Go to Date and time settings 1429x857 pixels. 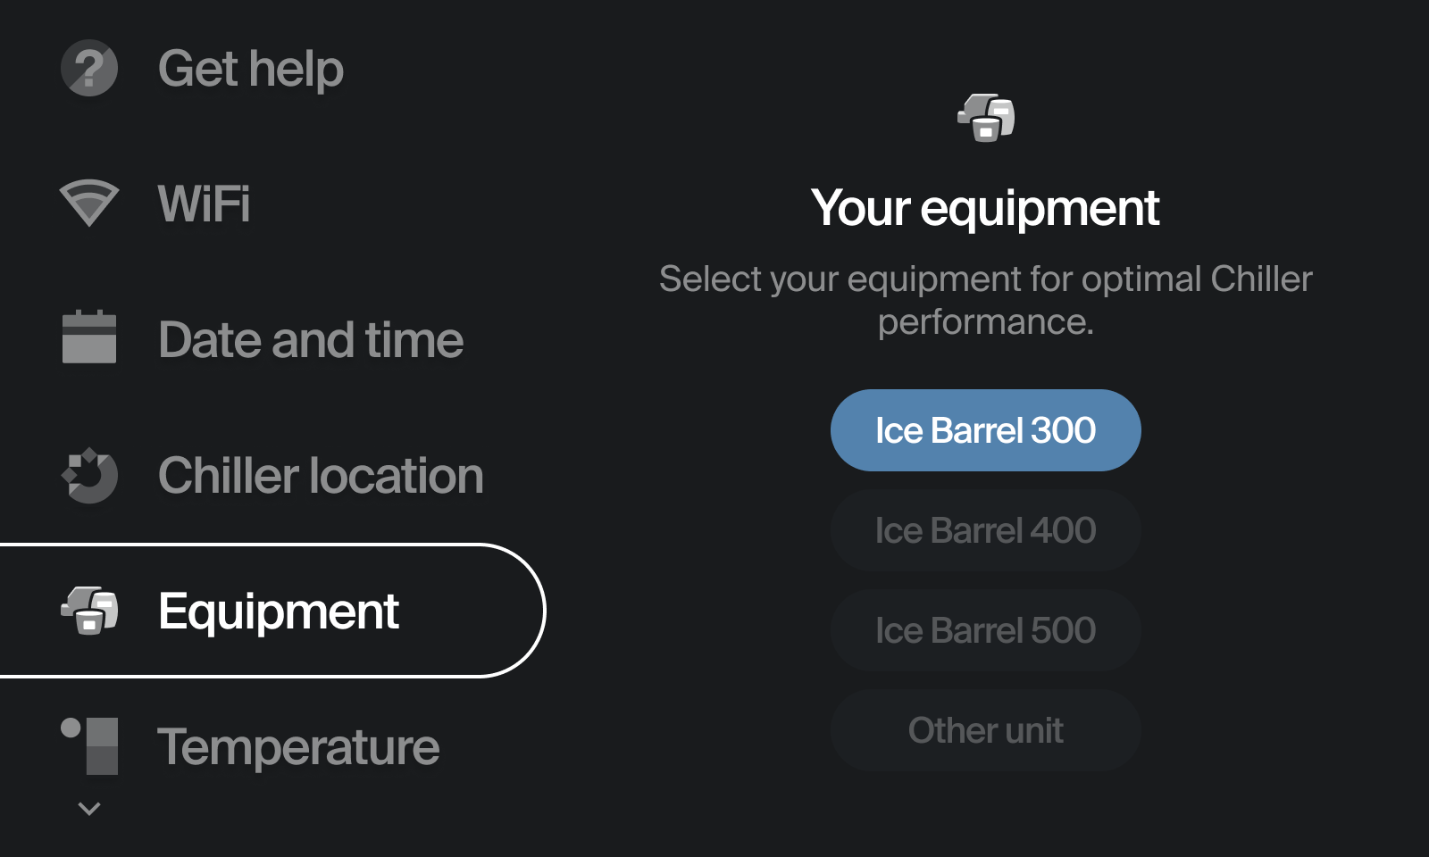pyautogui.click(x=311, y=340)
